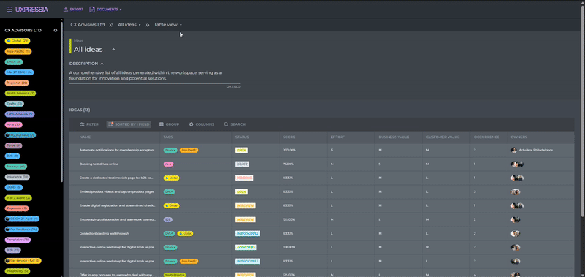Click the UXPRESSIA logo

tap(31, 10)
